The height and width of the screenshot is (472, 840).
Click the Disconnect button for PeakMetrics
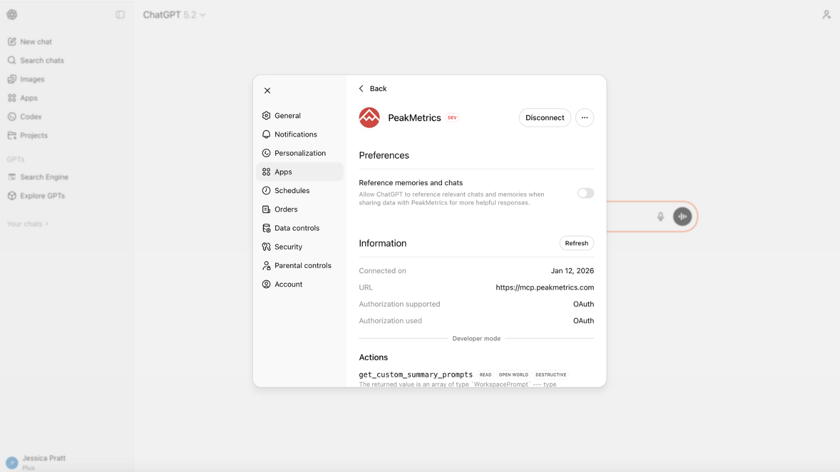[544, 117]
